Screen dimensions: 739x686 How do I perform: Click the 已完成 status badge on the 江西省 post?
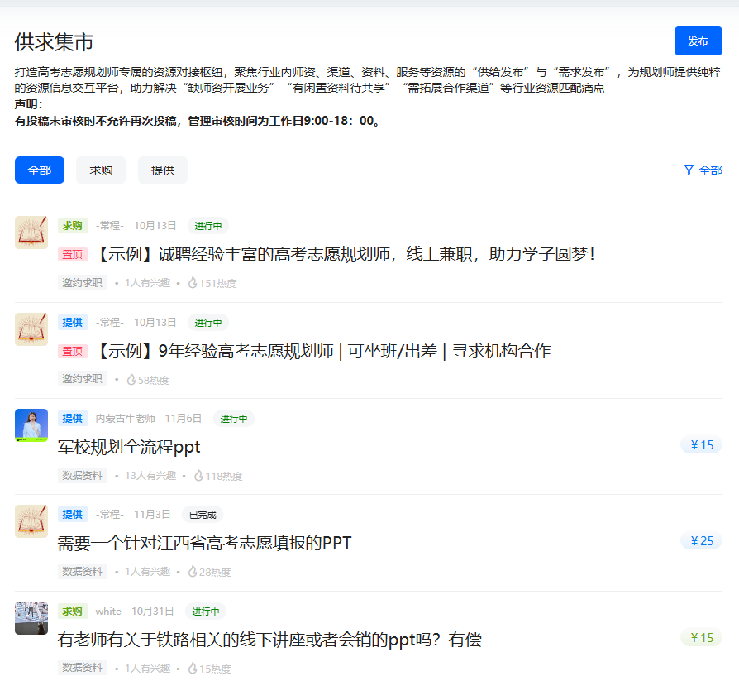202,514
